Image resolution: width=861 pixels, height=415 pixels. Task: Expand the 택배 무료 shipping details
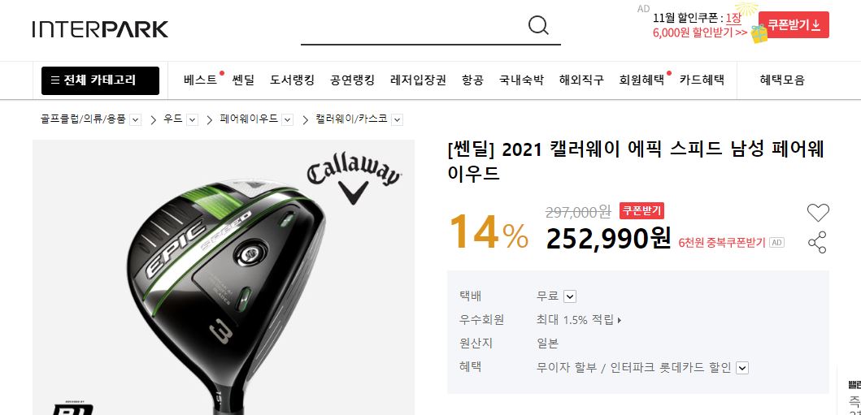570,296
